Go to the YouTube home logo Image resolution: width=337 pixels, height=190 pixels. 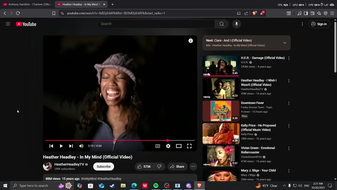pyautogui.click(x=26, y=24)
